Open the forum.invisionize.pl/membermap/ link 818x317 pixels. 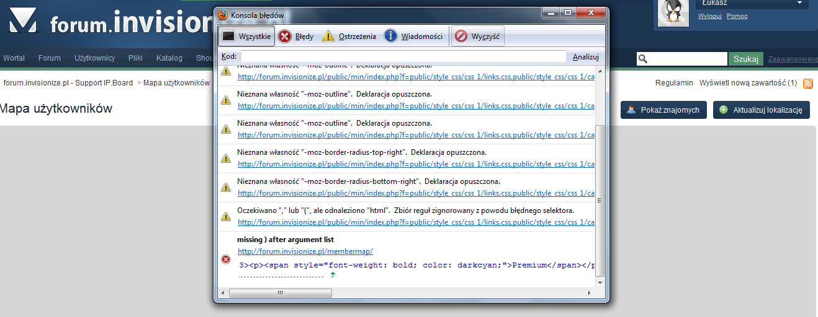pos(305,251)
